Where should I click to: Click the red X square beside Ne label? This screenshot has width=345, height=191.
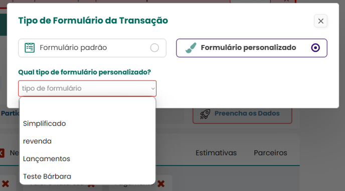point(2,153)
